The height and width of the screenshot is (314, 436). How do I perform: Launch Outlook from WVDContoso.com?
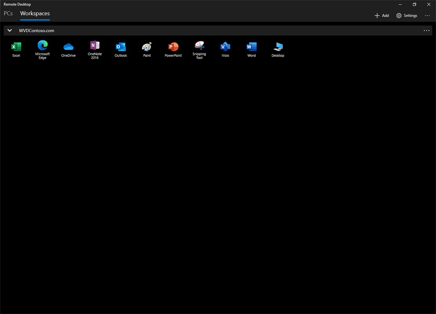point(120,48)
